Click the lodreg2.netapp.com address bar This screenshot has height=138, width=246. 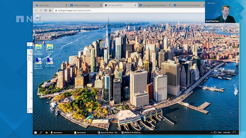pos(129,10)
